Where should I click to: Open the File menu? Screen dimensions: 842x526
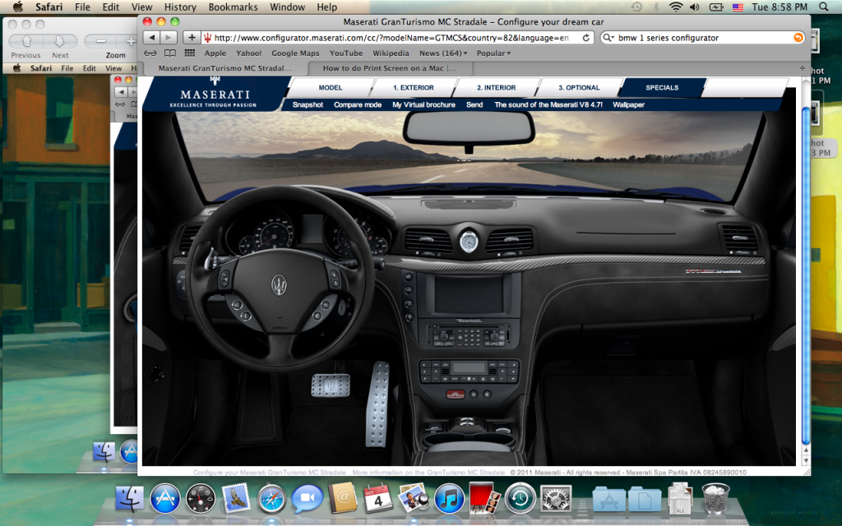pos(82,7)
